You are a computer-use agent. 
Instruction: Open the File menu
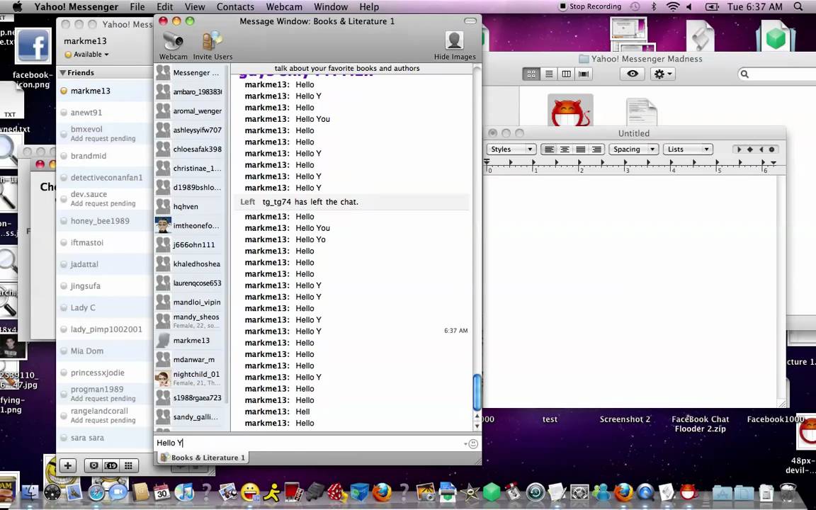coord(137,7)
